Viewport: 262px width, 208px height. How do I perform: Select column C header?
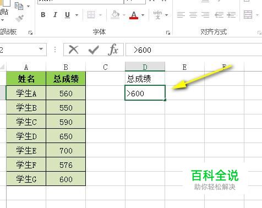105,67
